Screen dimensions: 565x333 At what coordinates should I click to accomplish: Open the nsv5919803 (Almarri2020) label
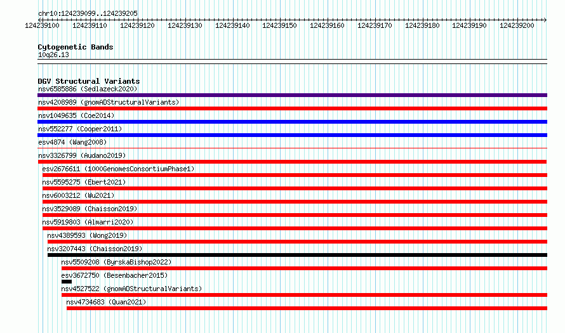point(88,222)
